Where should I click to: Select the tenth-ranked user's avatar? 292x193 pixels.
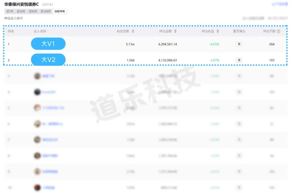[37, 188]
